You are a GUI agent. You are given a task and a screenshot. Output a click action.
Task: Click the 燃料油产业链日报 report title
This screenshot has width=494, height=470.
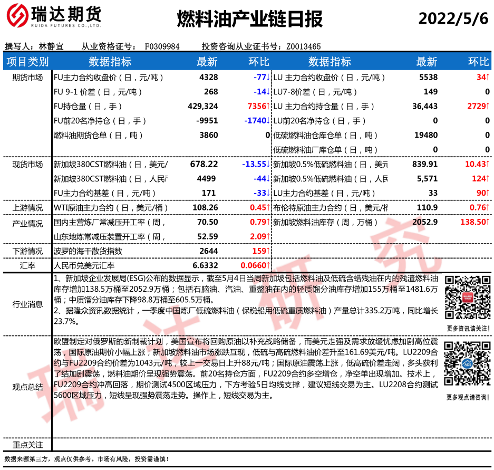249,19
